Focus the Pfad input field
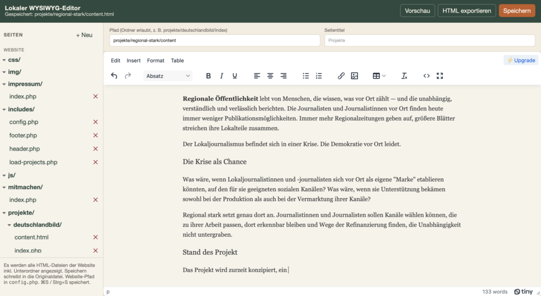Viewport: 541px width, 296px height. 214,40
